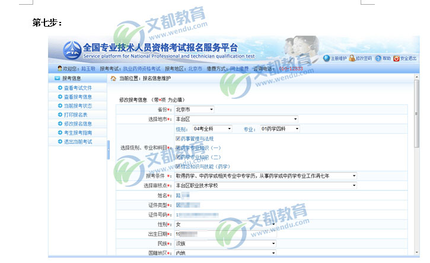Toggle the 药学专业知识（一） checkbox

coord(178,148)
